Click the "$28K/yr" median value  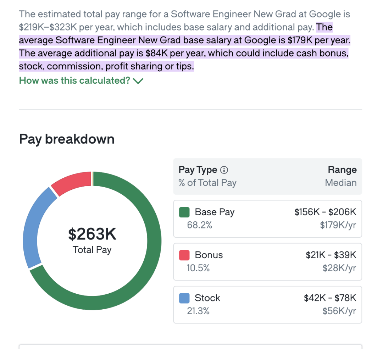click(x=339, y=268)
